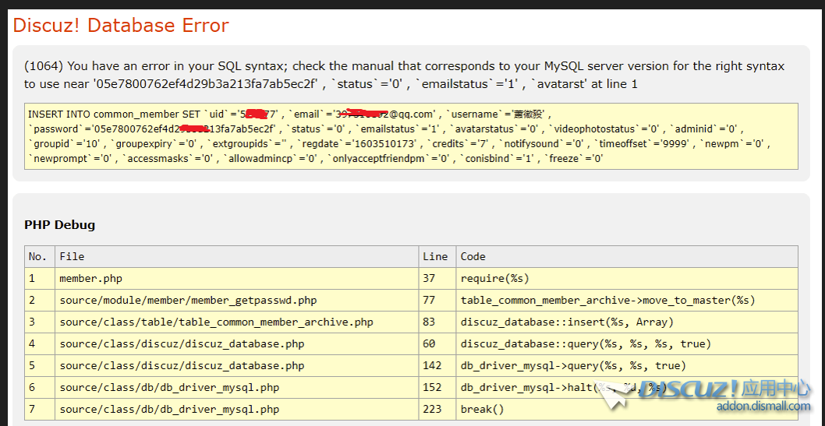
Task: Click row number '1' in the debug table
Action: tap(40, 278)
